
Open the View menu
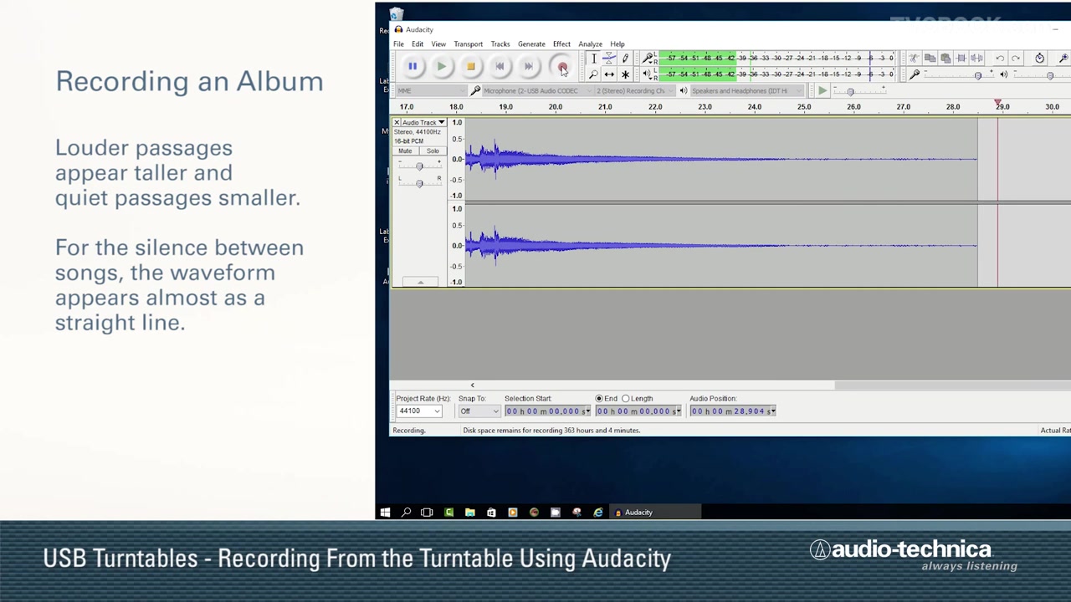coord(438,44)
